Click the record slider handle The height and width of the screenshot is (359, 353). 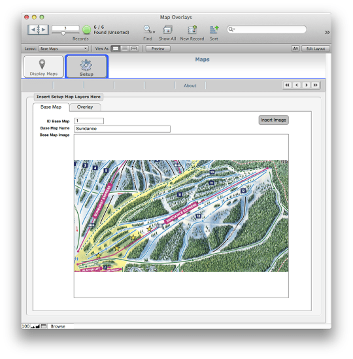coord(63,33)
